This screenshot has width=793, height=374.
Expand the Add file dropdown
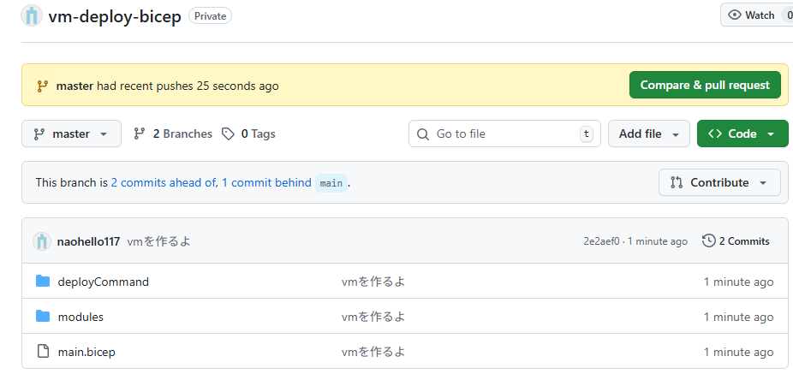pos(648,134)
